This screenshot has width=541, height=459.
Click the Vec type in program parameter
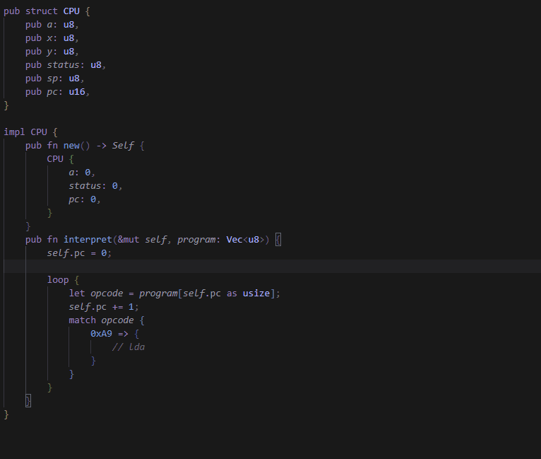tap(234, 240)
